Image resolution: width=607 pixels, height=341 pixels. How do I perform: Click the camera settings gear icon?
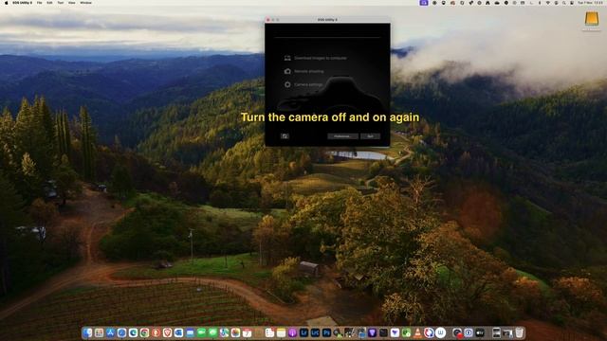pyautogui.click(x=287, y=84)
